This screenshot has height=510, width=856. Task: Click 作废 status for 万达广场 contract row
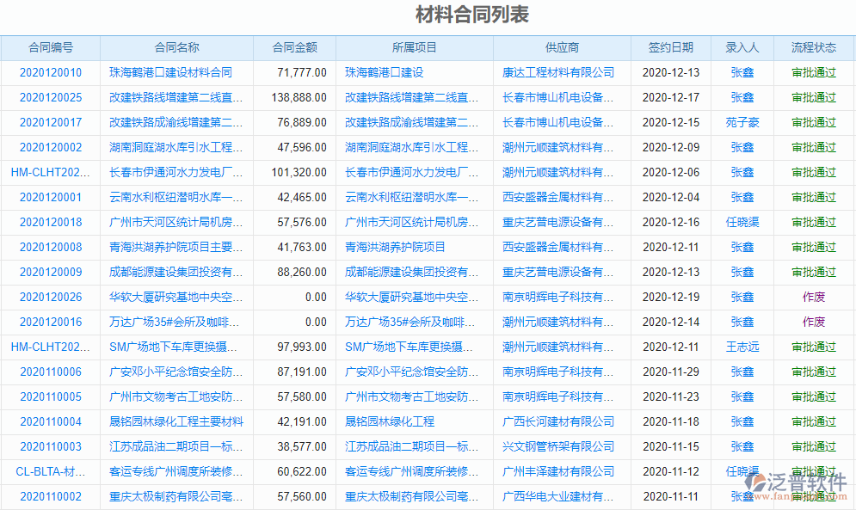[x=812, y=323]
